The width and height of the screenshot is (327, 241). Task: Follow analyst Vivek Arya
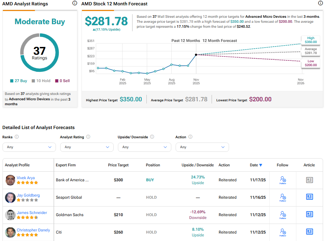282,180
